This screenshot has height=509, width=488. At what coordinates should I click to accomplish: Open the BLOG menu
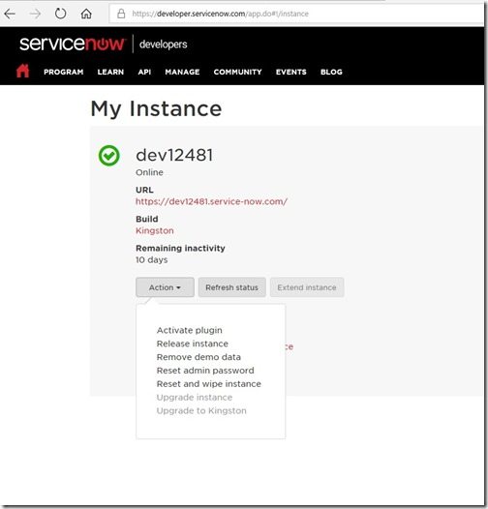[331, 72]
